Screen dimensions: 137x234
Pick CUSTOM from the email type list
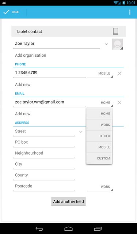[99, 158]
